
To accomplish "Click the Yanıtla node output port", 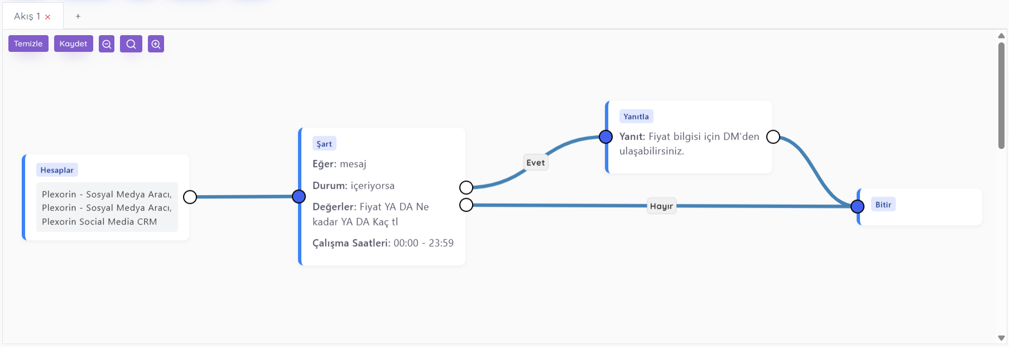I will (x=773, y=137).
